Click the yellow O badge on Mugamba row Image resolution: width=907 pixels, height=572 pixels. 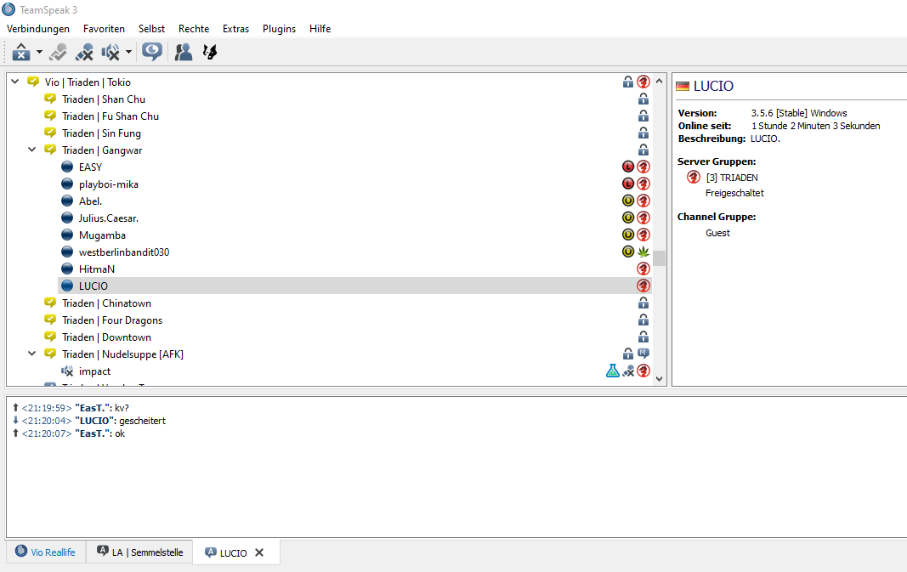coord(628,235)
